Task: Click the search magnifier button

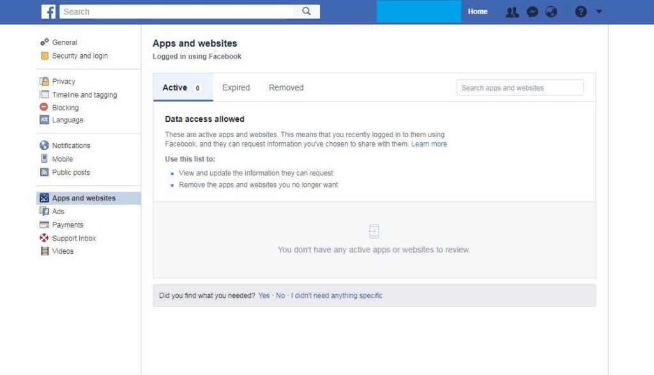Action: click(x=307, y=11)
